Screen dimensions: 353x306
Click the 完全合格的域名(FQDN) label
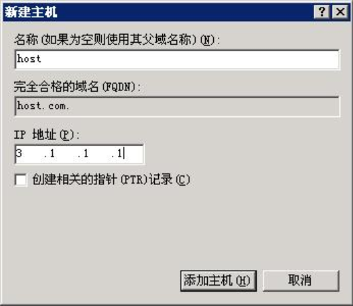click(x=77, y=87)
